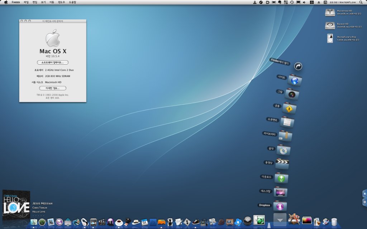367x229 pixels.
Task: Open the headphones app in the Dock
Action: (x=85, y=222)
